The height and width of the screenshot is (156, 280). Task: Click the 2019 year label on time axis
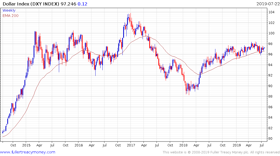237,145
